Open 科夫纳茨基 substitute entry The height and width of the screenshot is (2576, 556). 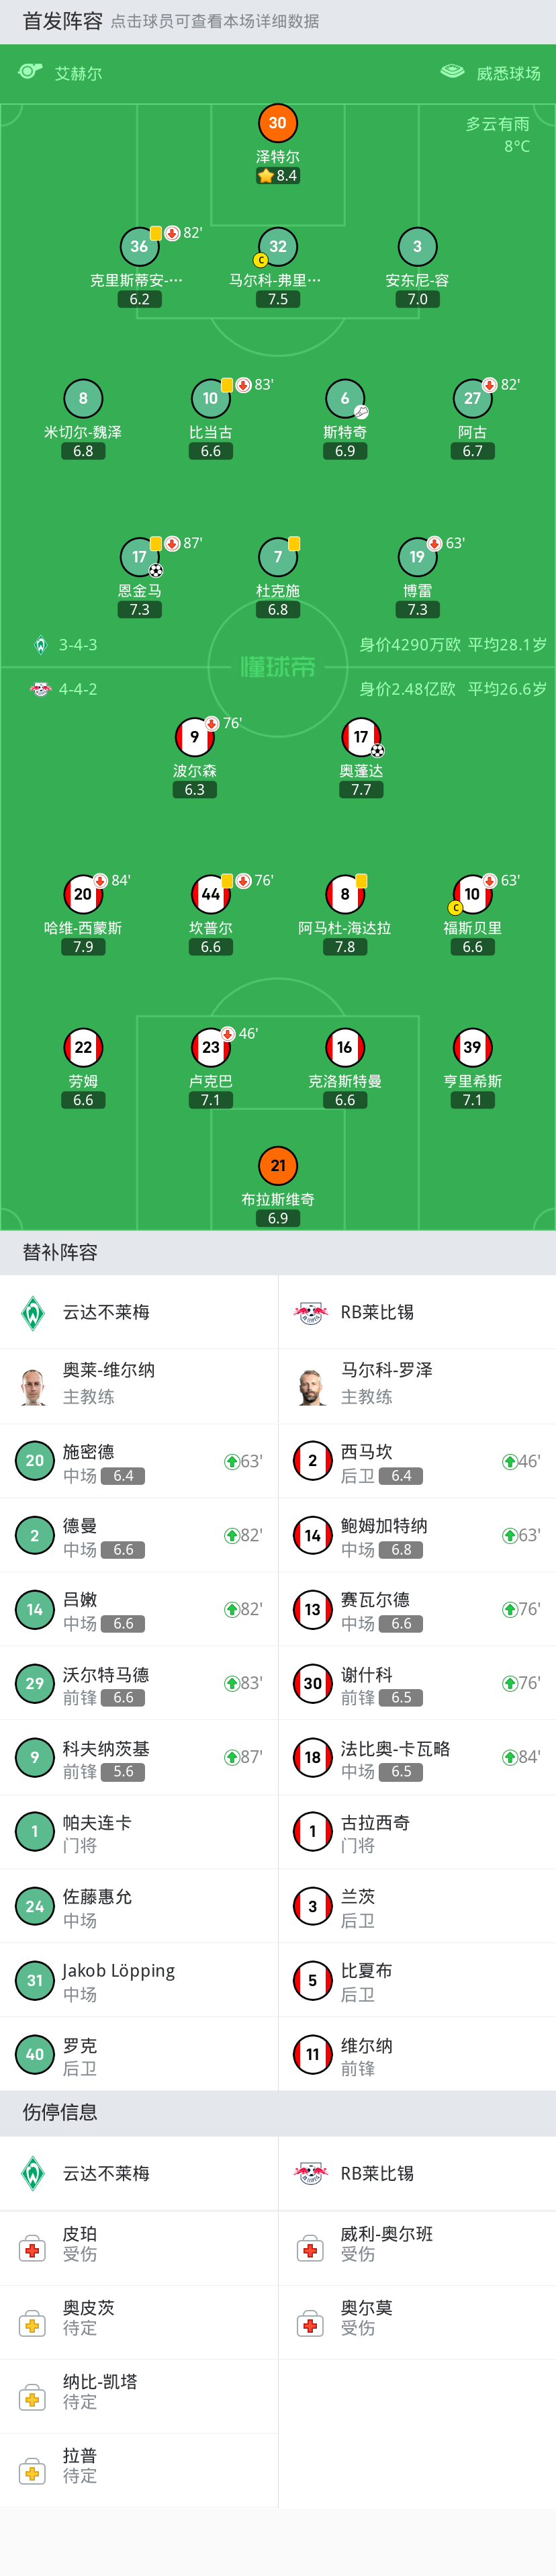point(139,1757)
